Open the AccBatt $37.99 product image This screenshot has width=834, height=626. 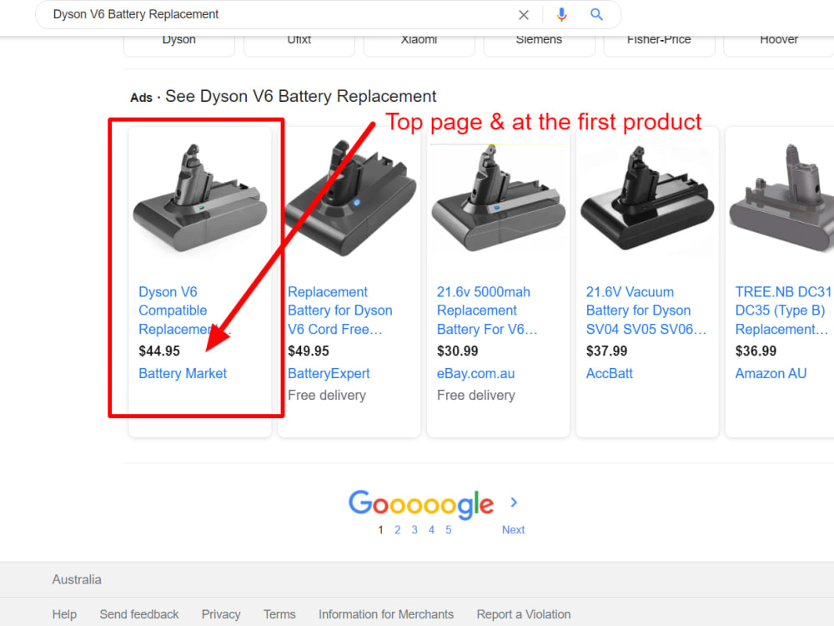pyautogui.click(x=647, y=198)
